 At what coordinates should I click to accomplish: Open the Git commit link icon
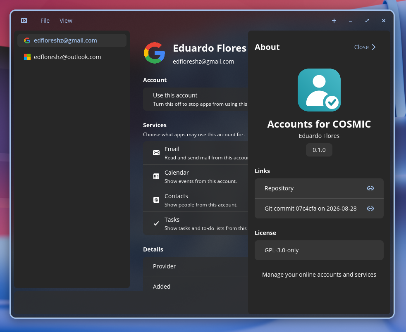(x=370, y=209)
